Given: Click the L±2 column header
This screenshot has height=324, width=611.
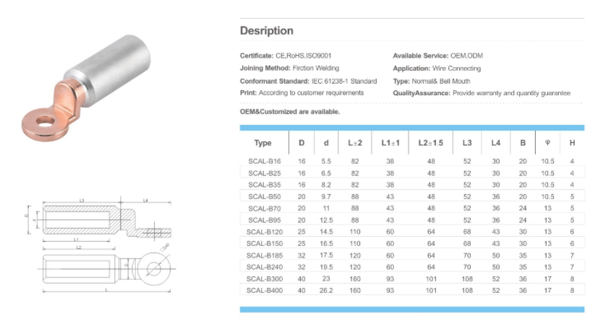Looking at the screenshot, I should [354, 143].
